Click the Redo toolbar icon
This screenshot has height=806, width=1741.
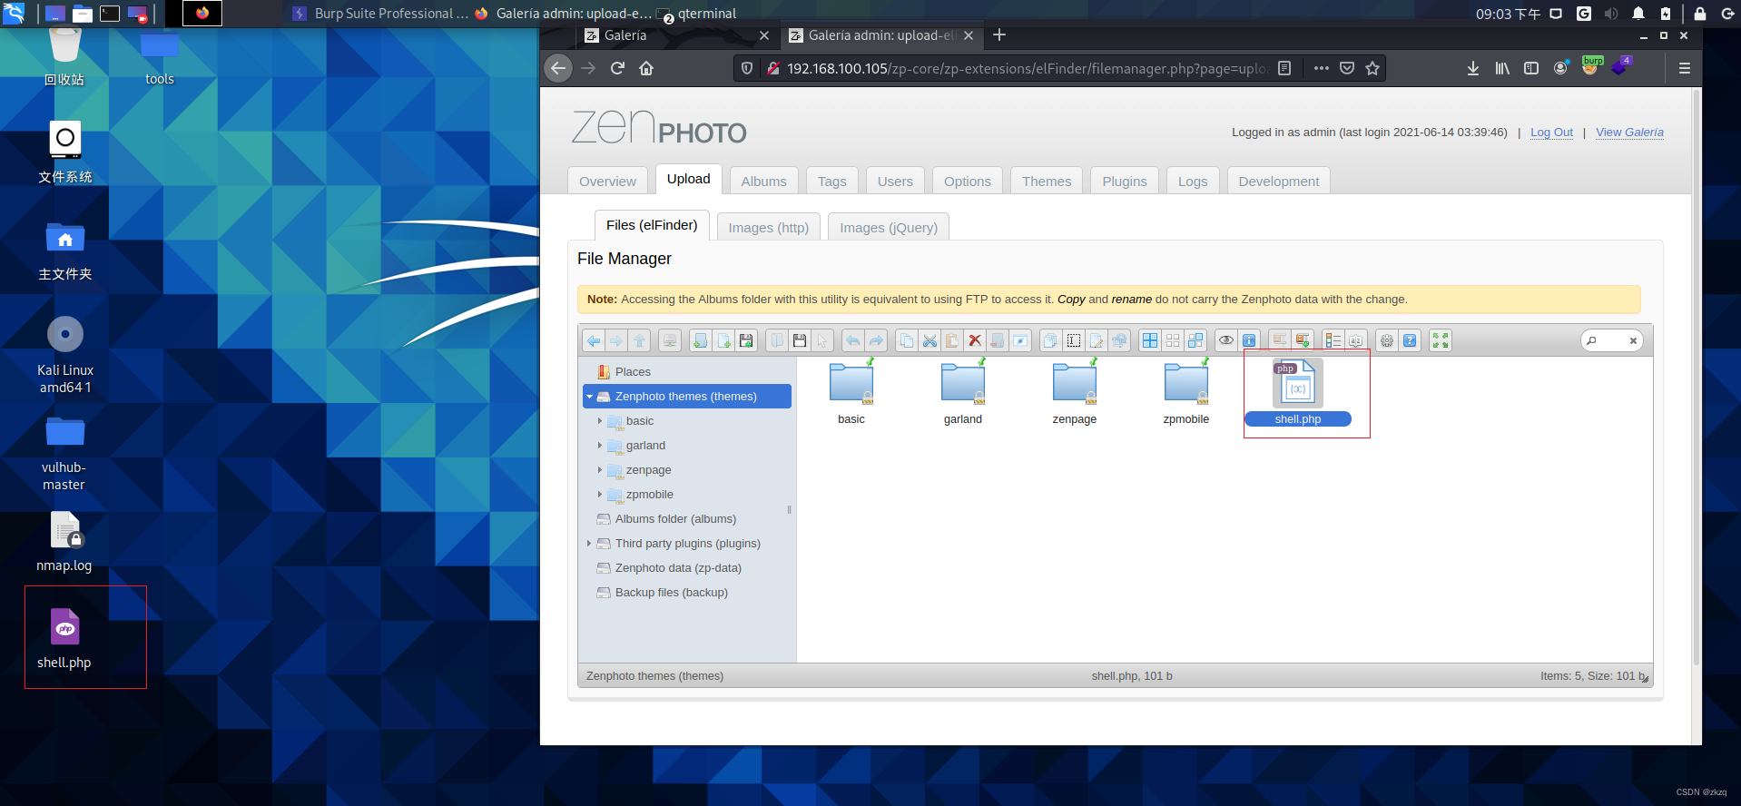tap(876, 340)
